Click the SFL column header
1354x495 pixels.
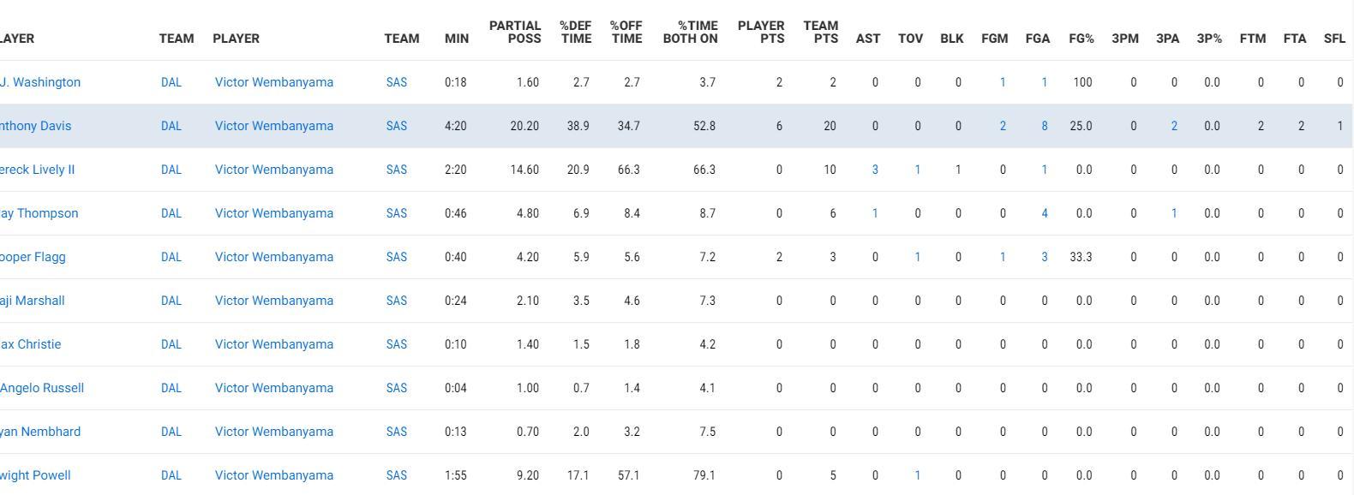tap(1334, 39)
